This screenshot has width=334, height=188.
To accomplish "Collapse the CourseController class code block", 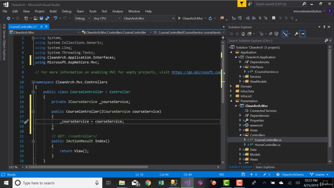I will pyautogui.click(x=33, y=92).
